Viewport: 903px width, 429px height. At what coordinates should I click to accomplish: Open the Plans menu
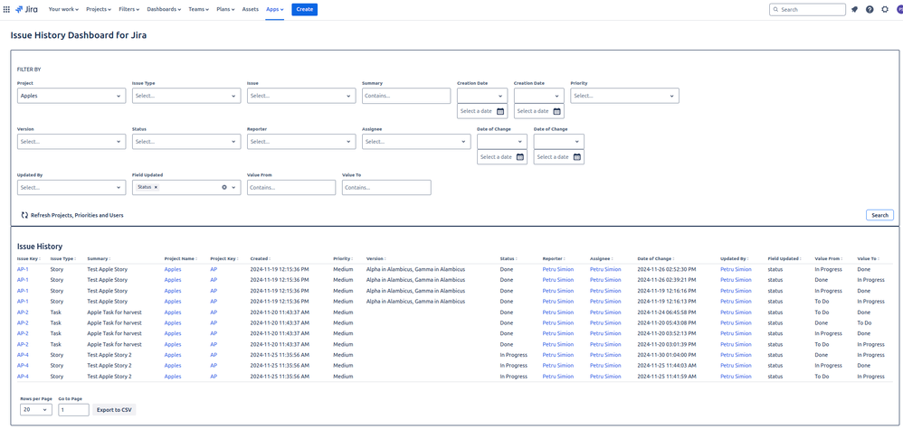coord(225,9)
